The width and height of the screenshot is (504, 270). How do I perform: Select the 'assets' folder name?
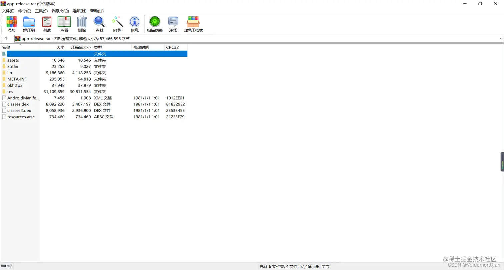(x=13, y=60)
